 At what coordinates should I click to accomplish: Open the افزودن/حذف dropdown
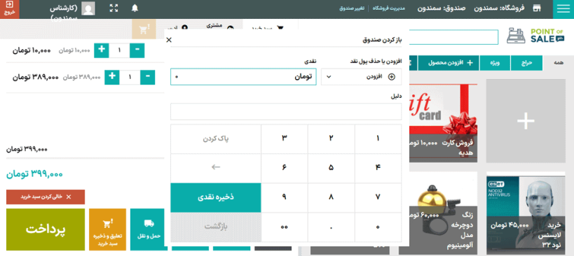click(x=361, y=77)
